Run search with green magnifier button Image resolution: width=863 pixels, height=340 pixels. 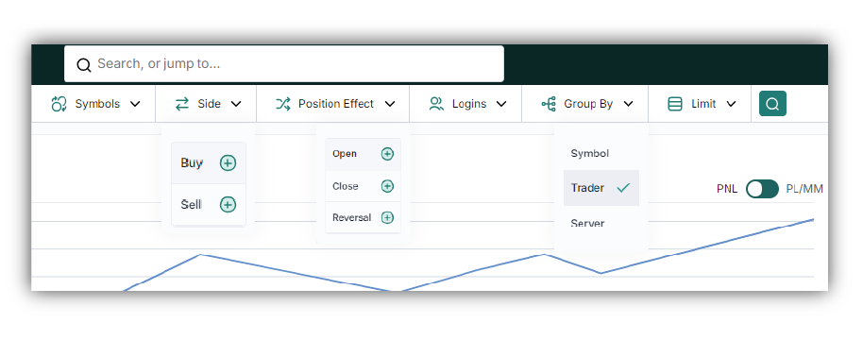point(772,104)
